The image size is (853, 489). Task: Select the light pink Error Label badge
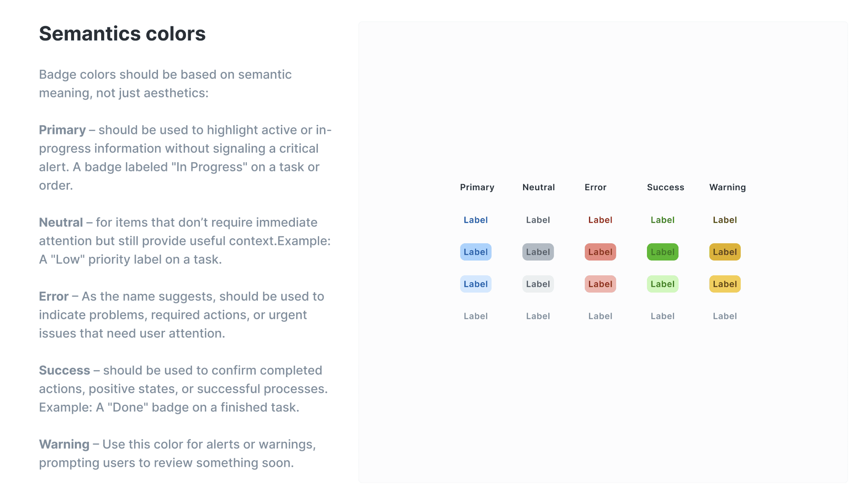tap(600, 284)
